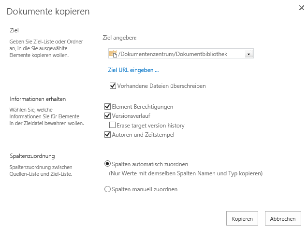This screenshot has width=307, height=227.
Task: Disable the Versionsverlauf checkbox
Action: tap(107, 115)
